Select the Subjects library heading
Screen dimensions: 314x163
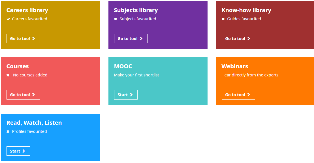[136, 10]
